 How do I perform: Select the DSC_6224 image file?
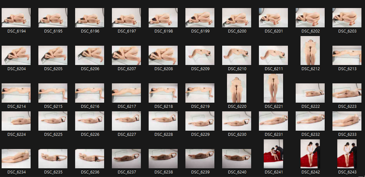pyautogui.click(x=16, y=121)
